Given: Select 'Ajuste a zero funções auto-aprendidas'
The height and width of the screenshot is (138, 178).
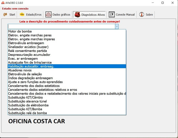Looking at the screenshot, I should (x=67, y=82).
